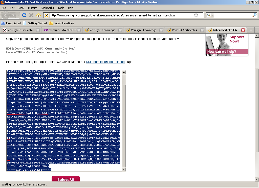Open the History menu
Image resolution: width=259 pixels, height=188 pixels.
[x=32, y=8]
